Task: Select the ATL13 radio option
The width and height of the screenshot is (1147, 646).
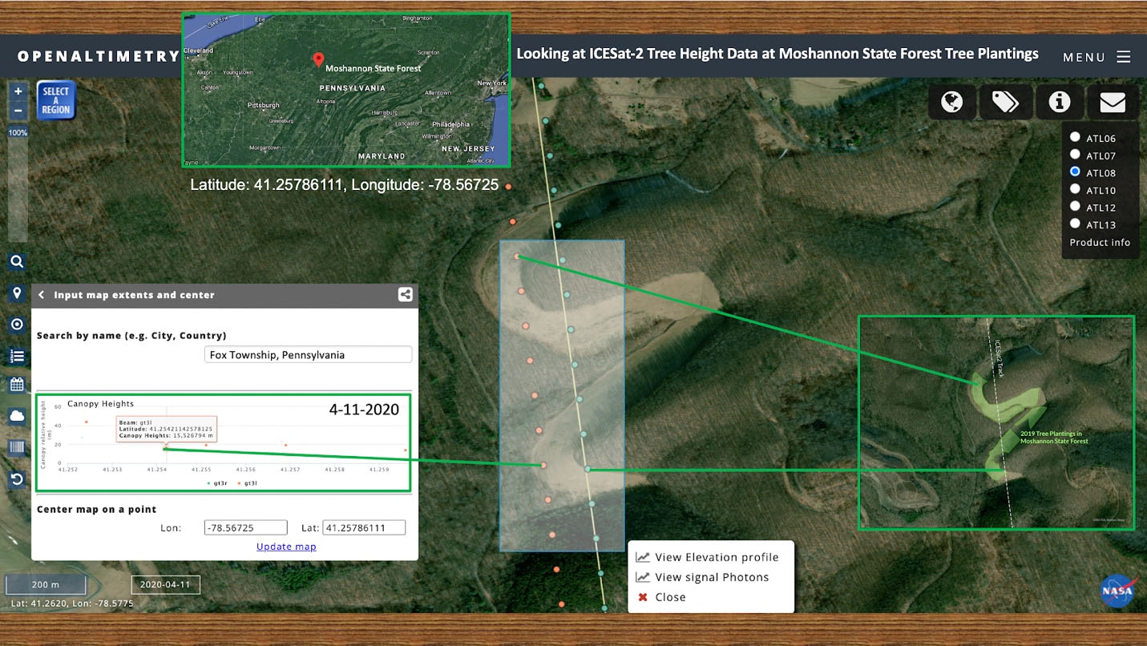Action: point(1075,224)
